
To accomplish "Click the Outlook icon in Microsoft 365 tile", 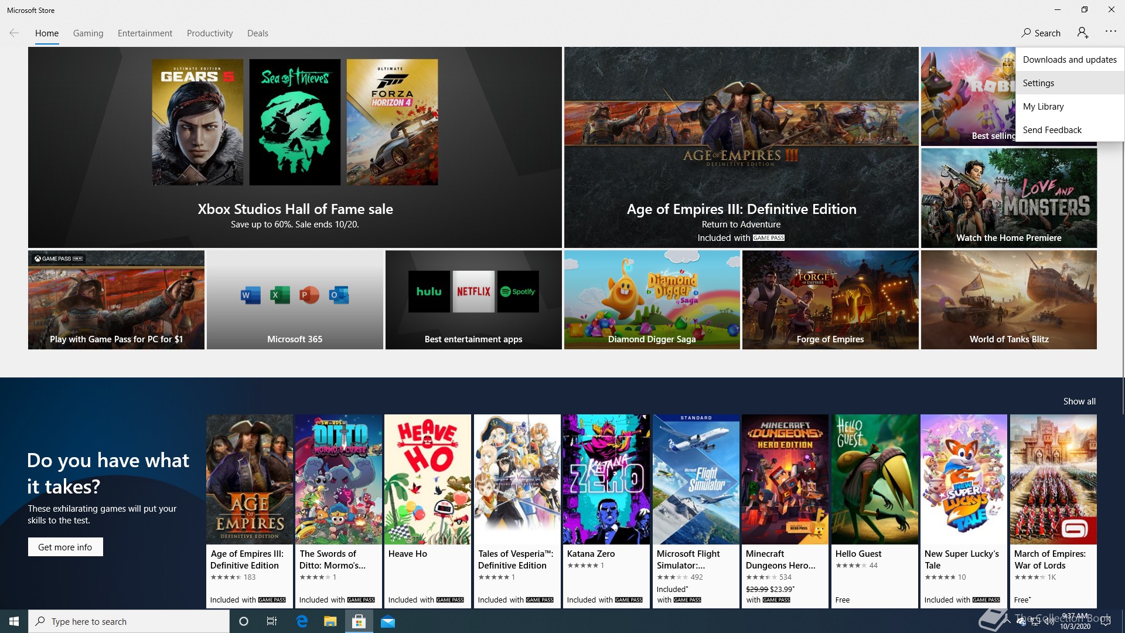I will click(339, 294).
